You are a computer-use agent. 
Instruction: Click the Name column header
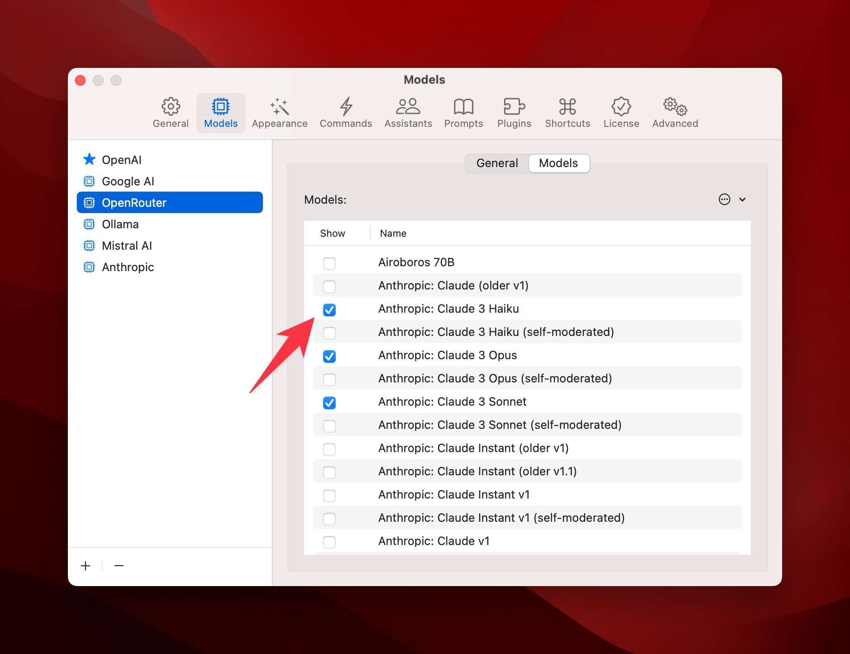click(393, 233)
